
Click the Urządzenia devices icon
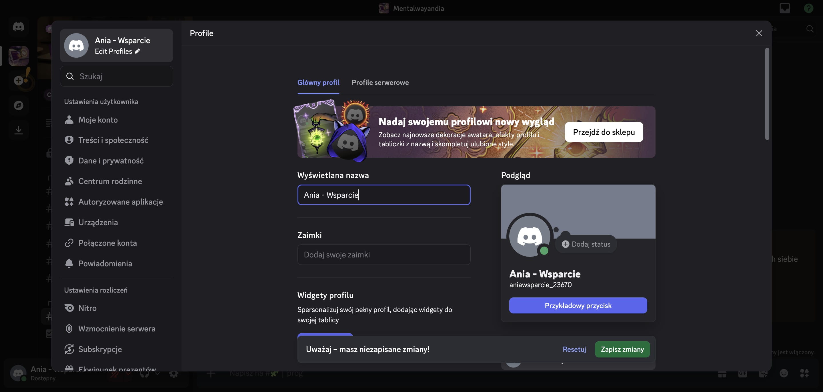69,222
